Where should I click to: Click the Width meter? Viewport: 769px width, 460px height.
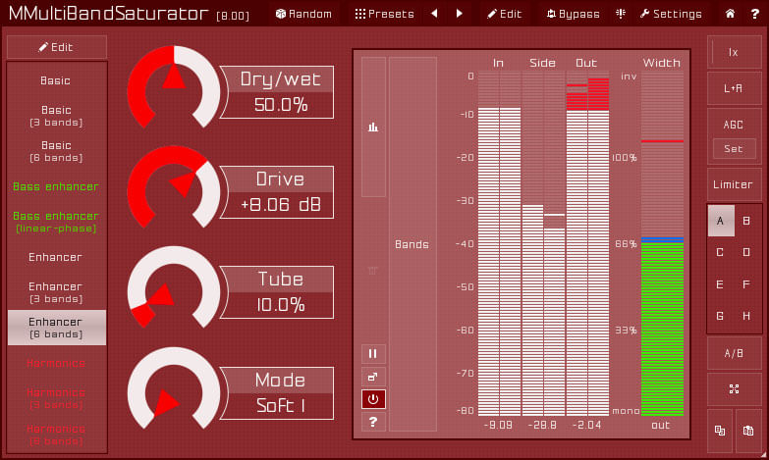(x=662, y=243)
